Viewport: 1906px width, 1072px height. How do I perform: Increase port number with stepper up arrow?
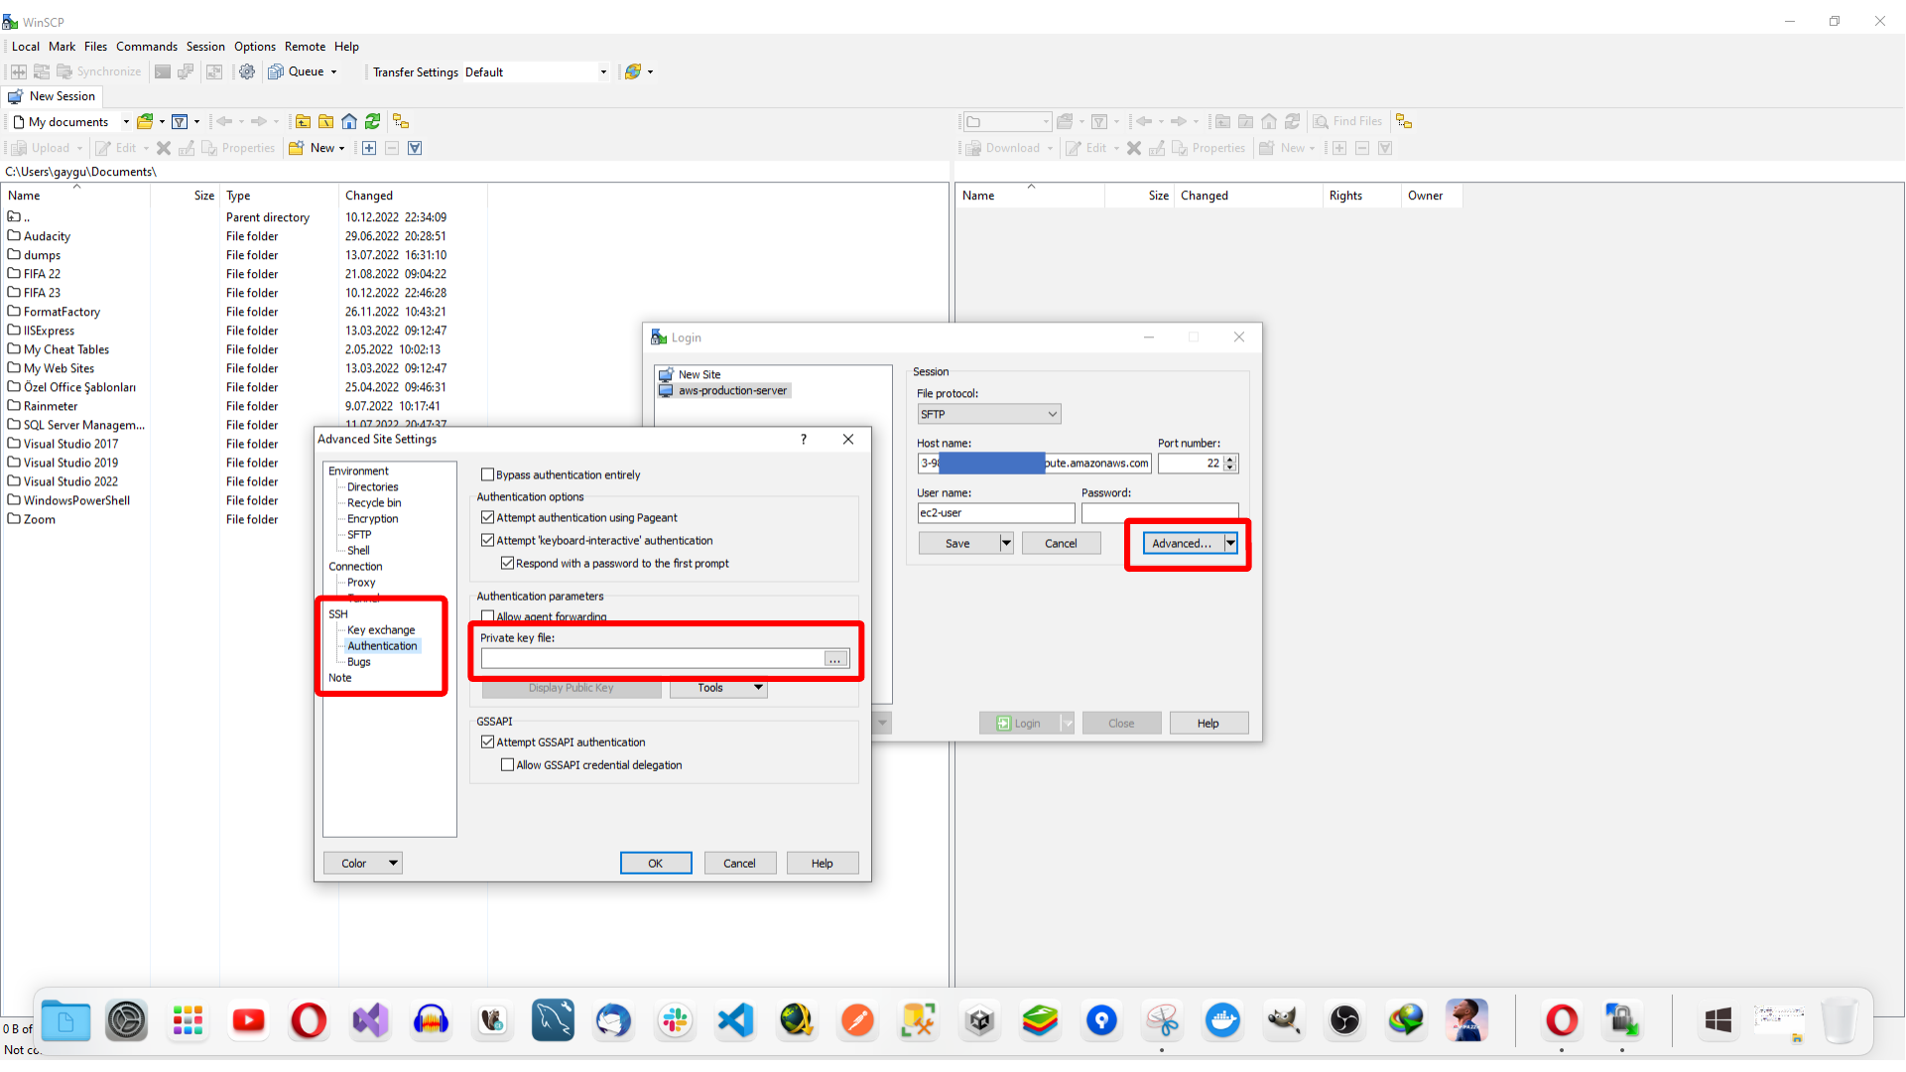pos(1230,460)
